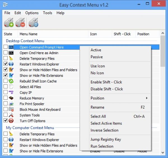168x158 pixels.
Task: Click the Shift - Click column header
Action: tap(124, 34)
